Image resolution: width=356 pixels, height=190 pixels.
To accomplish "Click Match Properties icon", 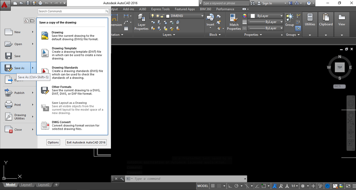I will pyautogui.click(x=233, y=18).
